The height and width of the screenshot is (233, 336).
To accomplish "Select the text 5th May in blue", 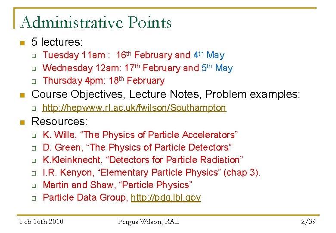I will pos(217,68).
